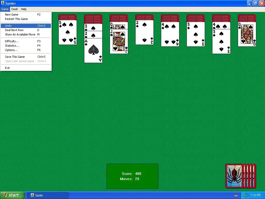Select the three of spades in sixth column
The image size is (265, 199).
tap(196, 34)
